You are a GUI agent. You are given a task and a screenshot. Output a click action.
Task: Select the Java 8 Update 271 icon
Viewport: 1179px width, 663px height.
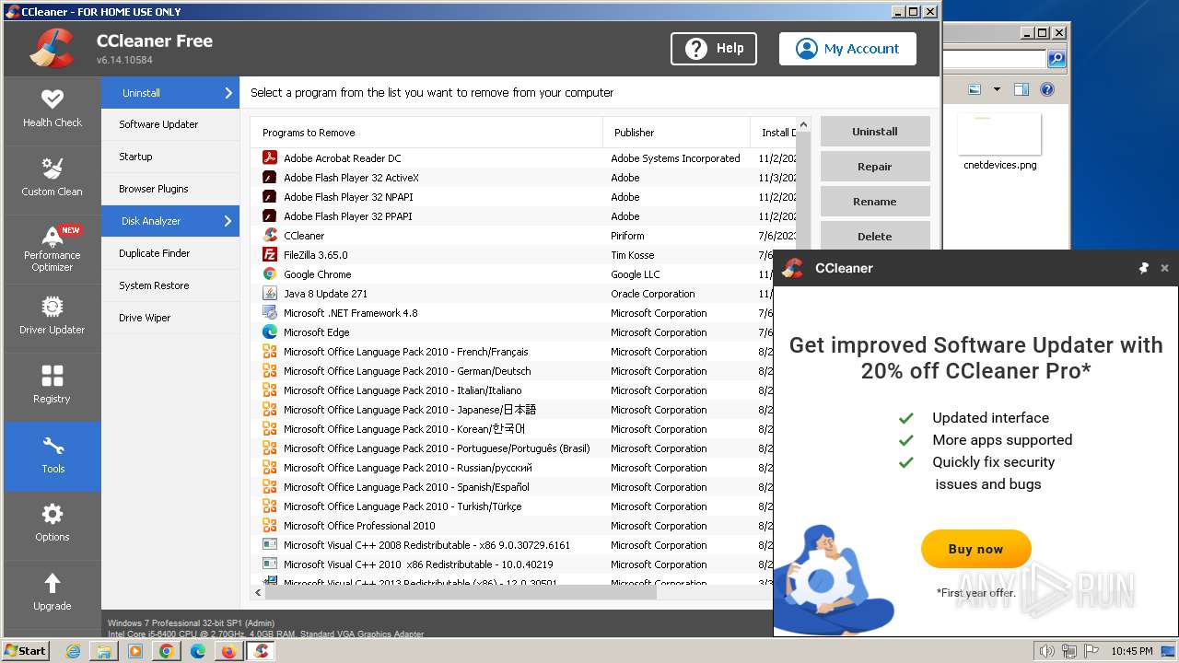pyautogui.click(x=270, y=293)
